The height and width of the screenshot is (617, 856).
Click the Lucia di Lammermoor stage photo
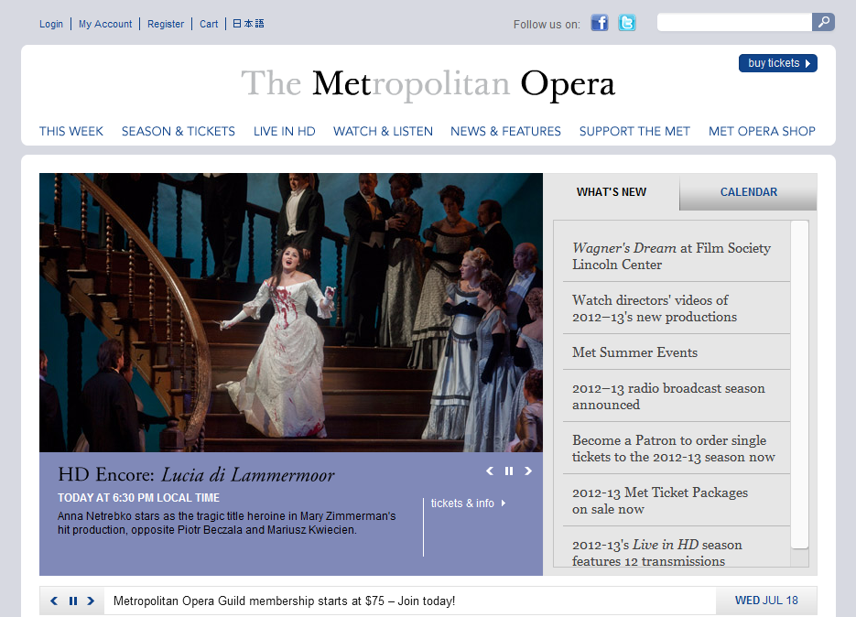(x=291, y=312)
